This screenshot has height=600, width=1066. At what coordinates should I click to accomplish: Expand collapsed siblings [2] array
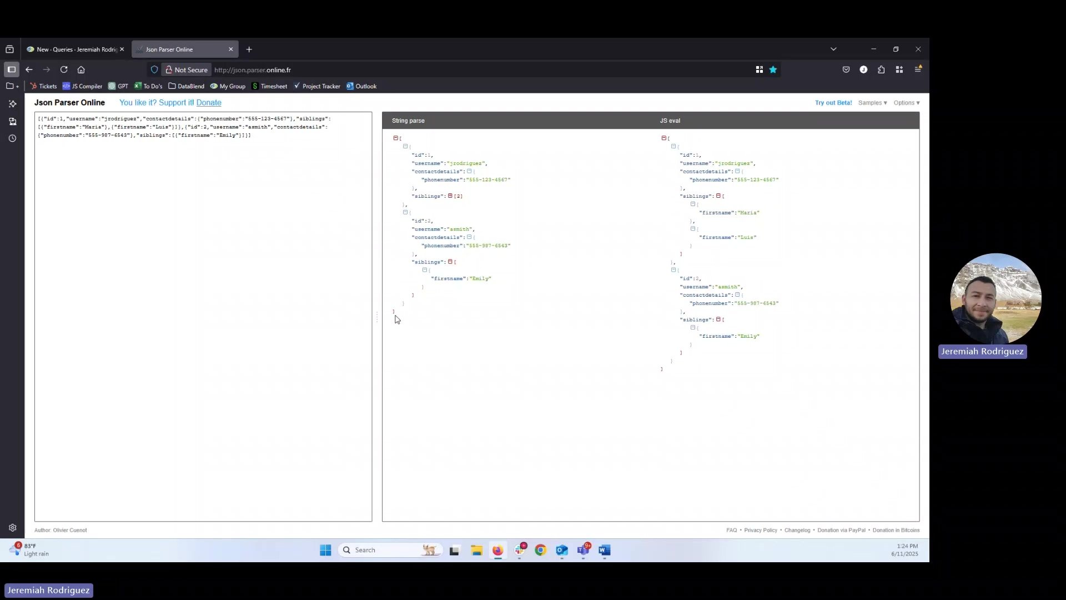click(450, 196)
